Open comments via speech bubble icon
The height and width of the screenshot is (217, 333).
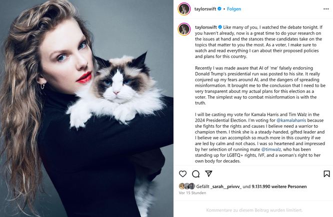click(195, 174)
